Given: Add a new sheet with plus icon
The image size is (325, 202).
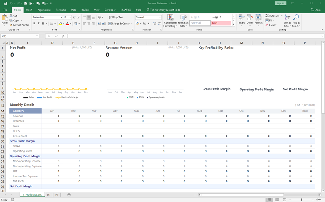Looking at the screenshot, I should 69,195.
